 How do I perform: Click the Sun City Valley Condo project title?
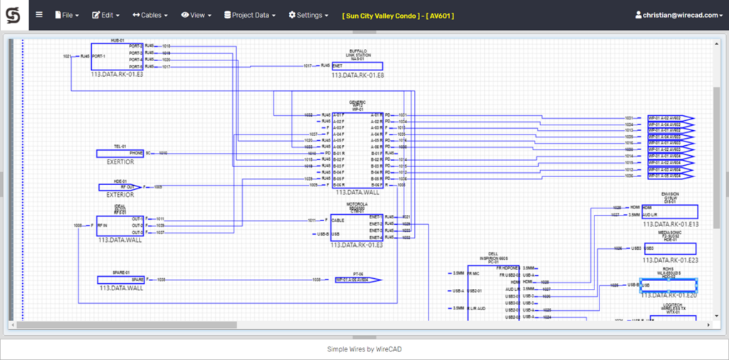pyautogui.click(x=397, y=15)
